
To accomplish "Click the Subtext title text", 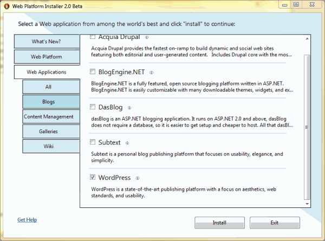I will click(x=109, y=142).
